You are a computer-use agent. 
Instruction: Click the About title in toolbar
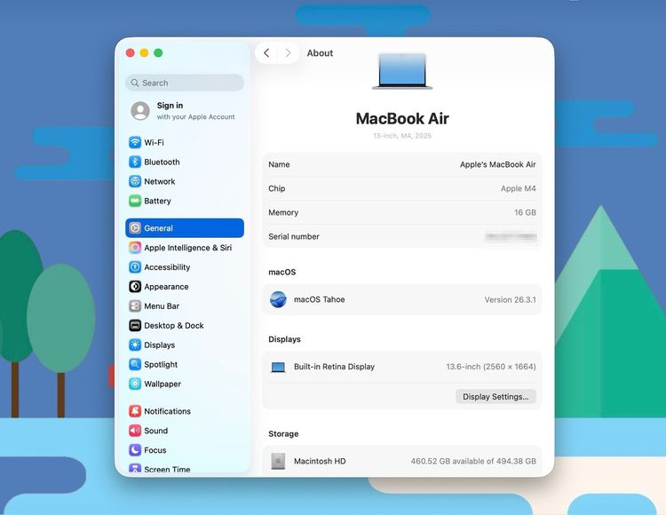pyautogui.click(x=320, y=53)
